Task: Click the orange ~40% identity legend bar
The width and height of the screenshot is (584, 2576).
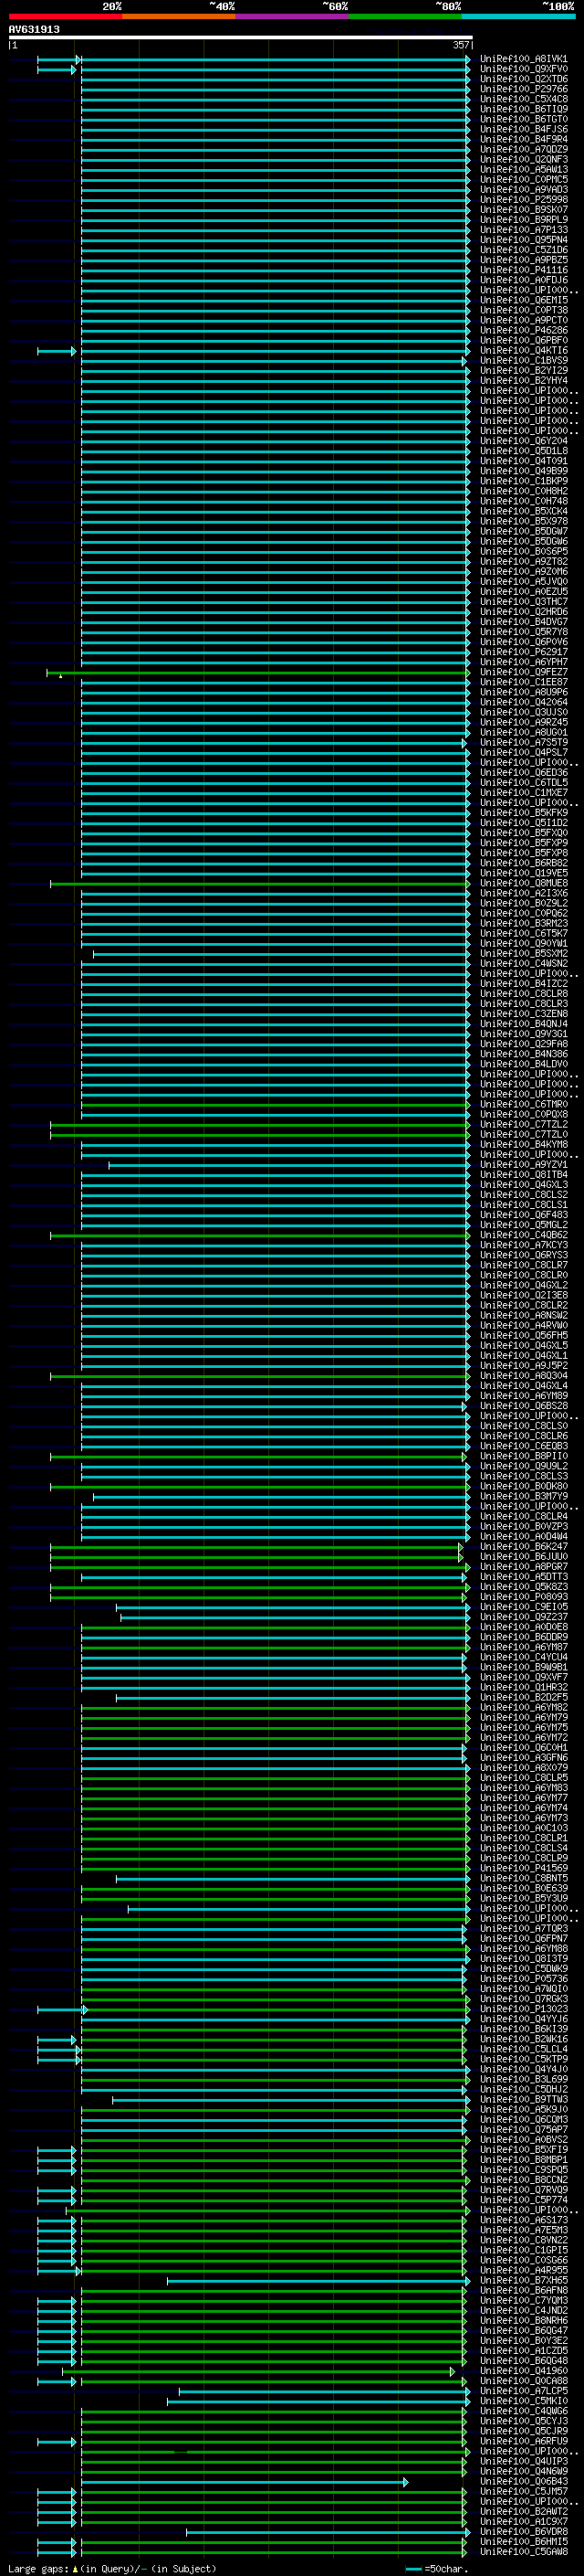Action: [x=179, y=16]
